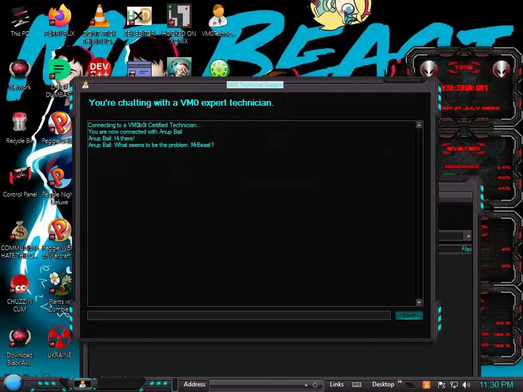Open the HOOKED ON XONIX icon
This screenshot has width=523, height=392.
[179, 24]
